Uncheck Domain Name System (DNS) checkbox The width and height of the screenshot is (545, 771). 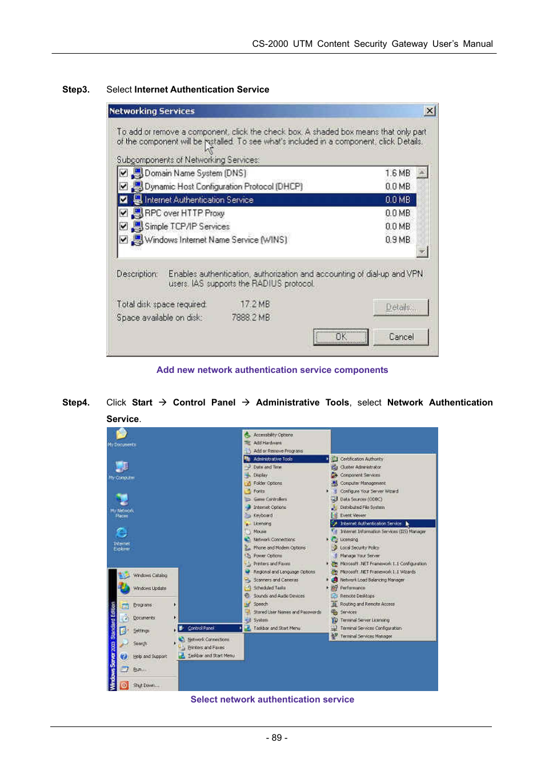coord(123,172)
